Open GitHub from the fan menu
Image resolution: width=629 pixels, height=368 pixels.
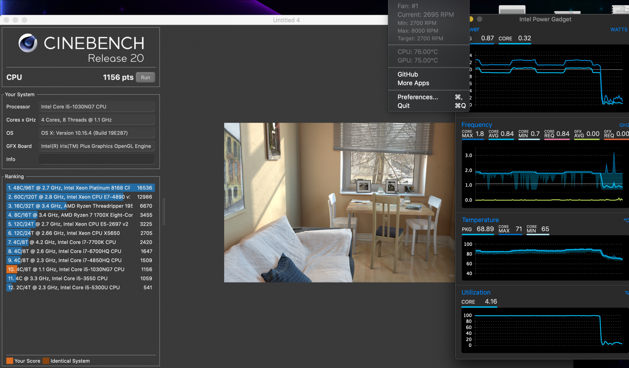408,75
